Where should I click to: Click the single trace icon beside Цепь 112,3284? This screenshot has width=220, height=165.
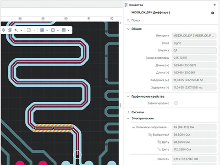159,149
